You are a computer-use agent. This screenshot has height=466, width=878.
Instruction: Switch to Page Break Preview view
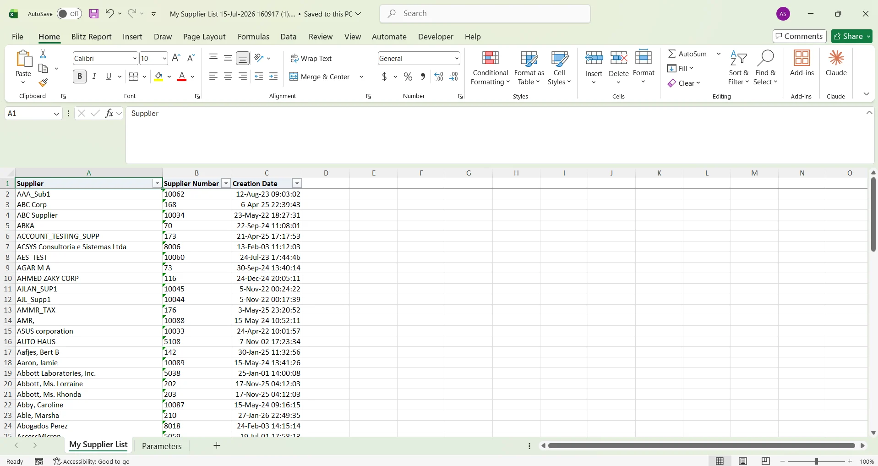tap(766, 461)
